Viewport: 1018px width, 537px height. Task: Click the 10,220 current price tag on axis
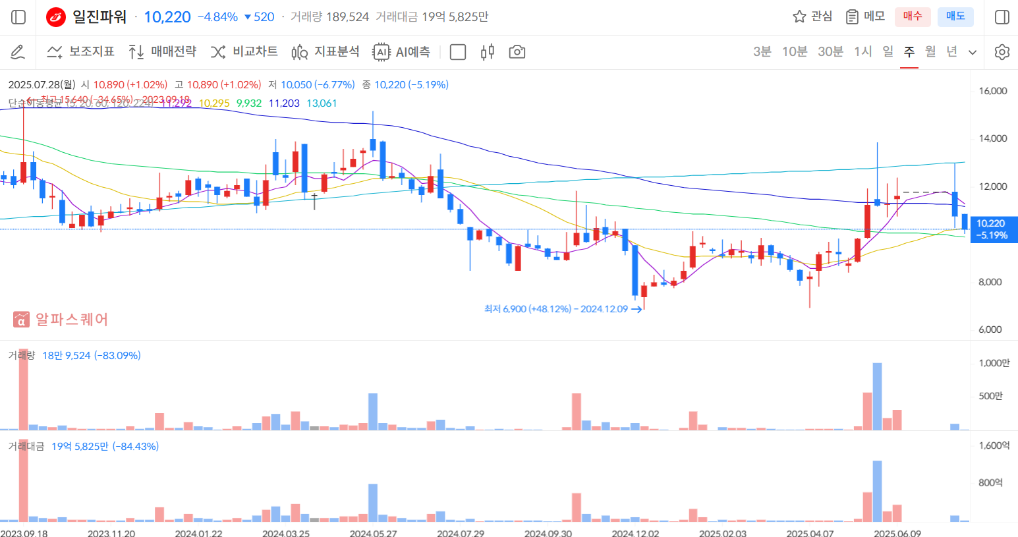coord(994,229)
